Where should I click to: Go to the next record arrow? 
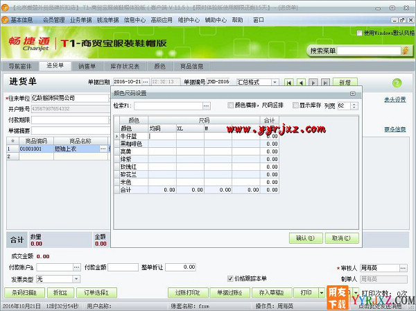[x=313, y=83]
